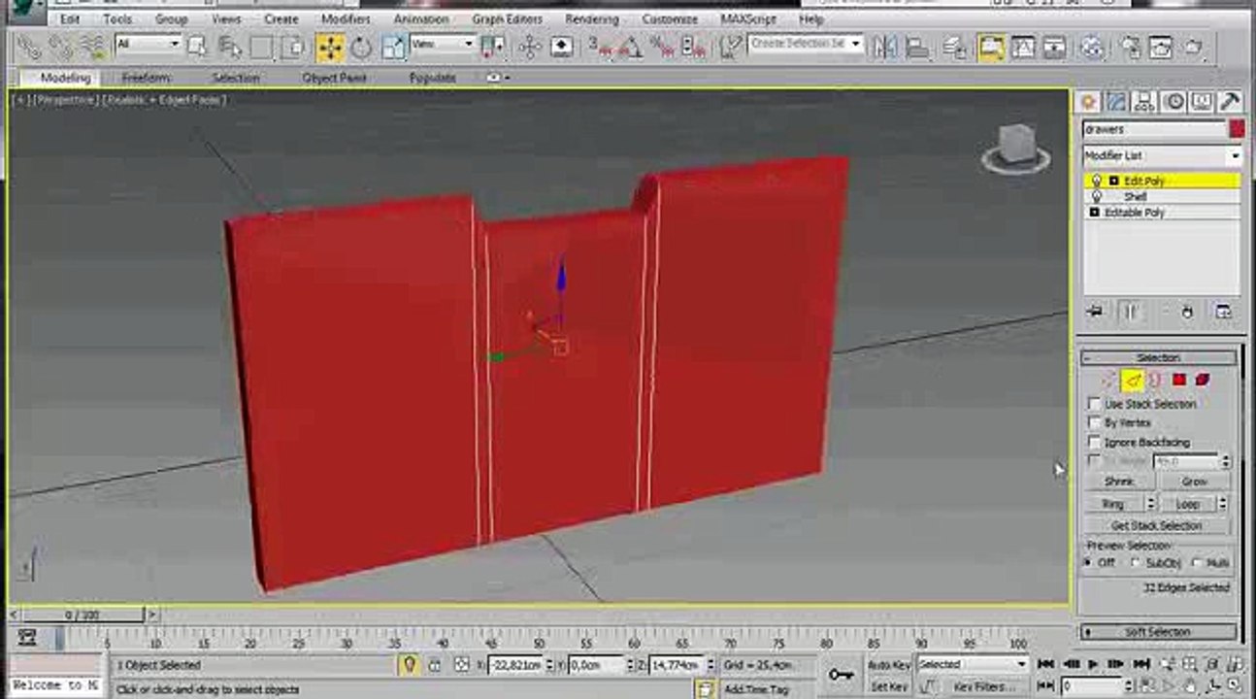Screen dimensions: 1256x699
Task: Choose the Rectangular Selection Region tool
Action: (261, 46)
